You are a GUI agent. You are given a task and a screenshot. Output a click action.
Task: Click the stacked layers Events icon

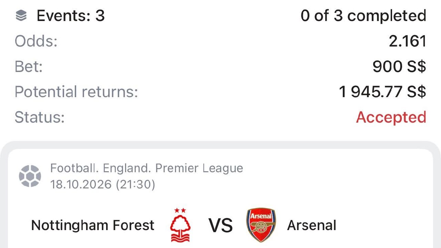pyautogui.click(x=21, y=16)
